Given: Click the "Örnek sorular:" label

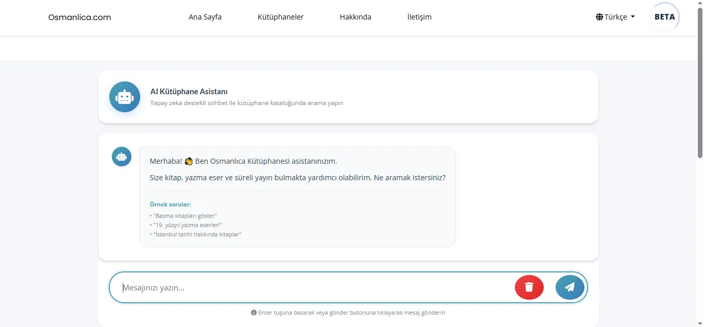Looking at the screenshot, I should coord(171,204).
